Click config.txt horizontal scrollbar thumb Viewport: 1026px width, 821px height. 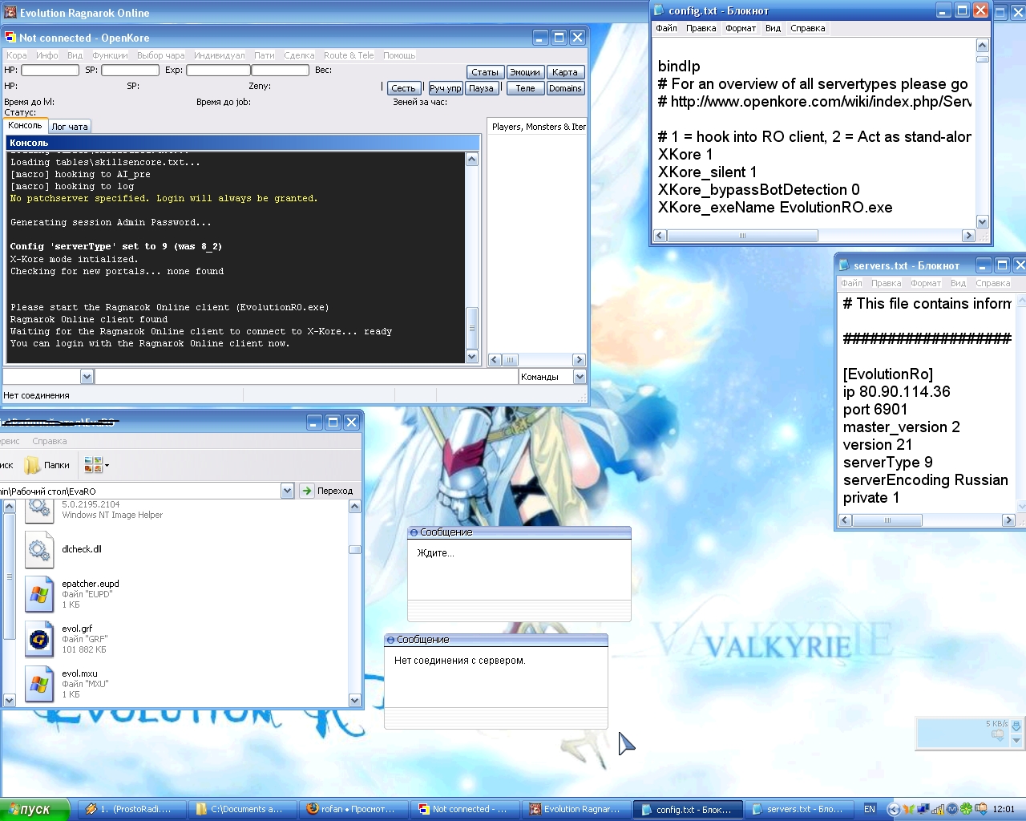click(743, 236)
